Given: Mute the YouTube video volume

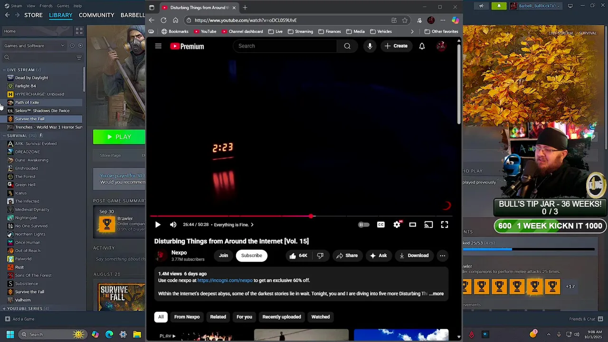Looking at the screenshot, I should pos(173,225).
